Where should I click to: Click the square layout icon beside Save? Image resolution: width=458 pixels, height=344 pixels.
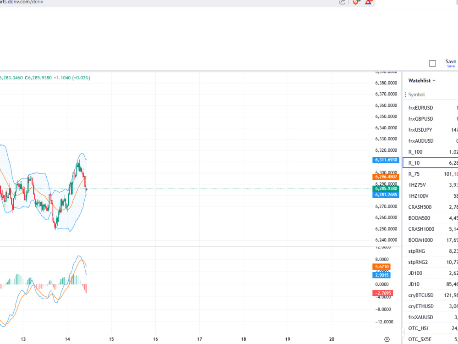coord(432,63)
